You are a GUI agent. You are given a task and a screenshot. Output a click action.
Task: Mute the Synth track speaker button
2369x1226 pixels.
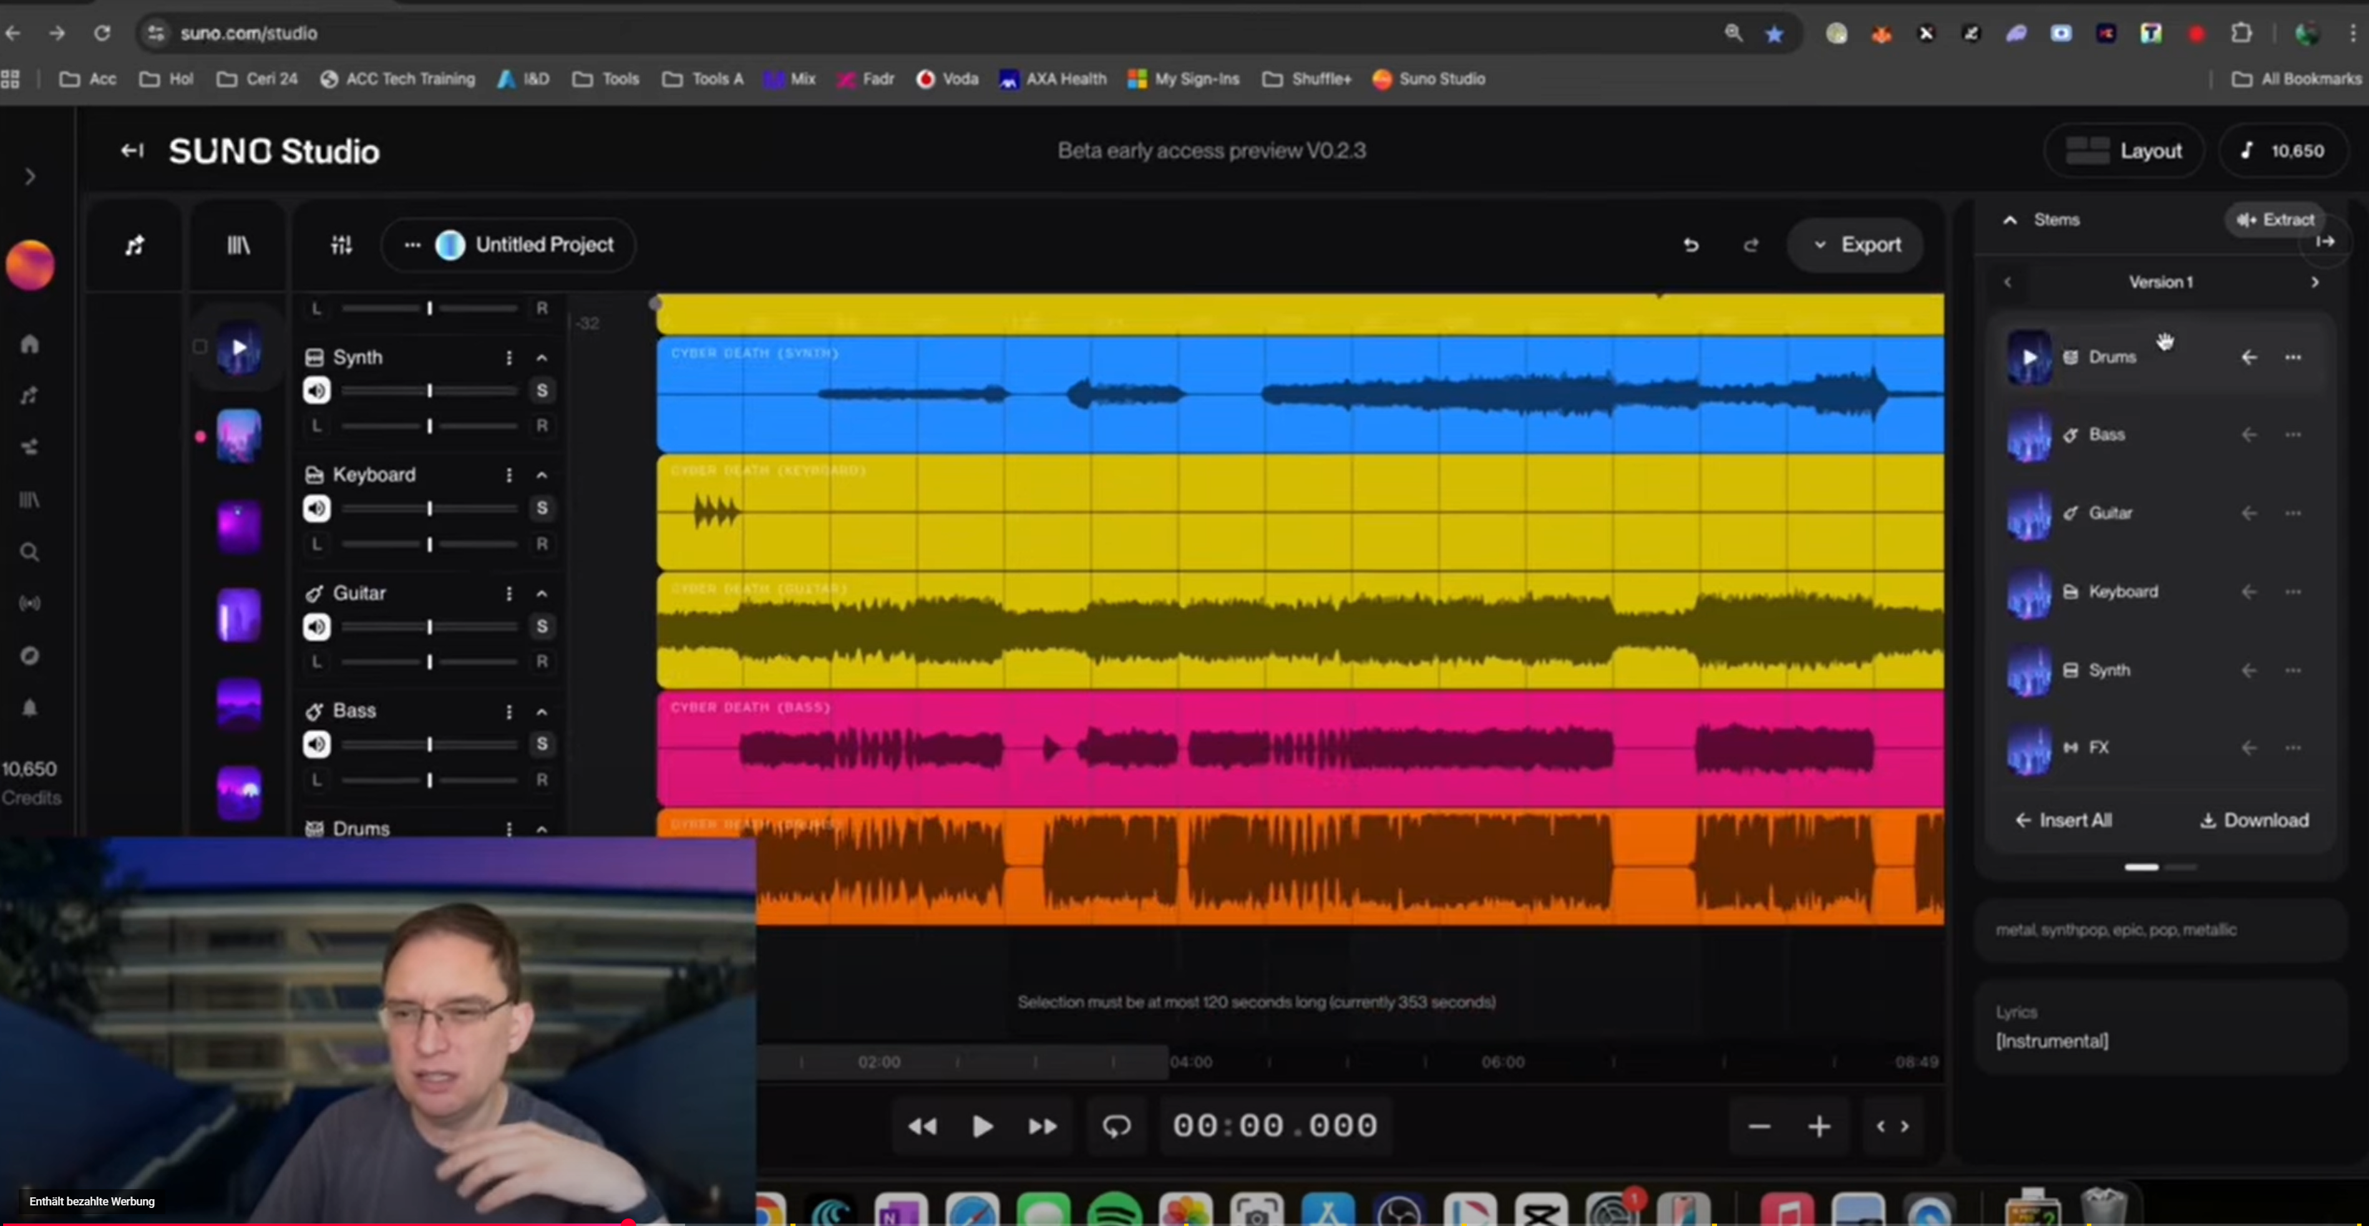[316, 391]
